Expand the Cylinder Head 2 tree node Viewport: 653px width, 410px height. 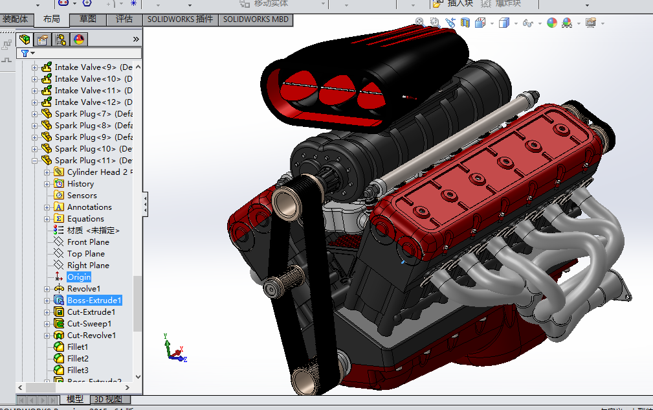click(x=47, y=172)
